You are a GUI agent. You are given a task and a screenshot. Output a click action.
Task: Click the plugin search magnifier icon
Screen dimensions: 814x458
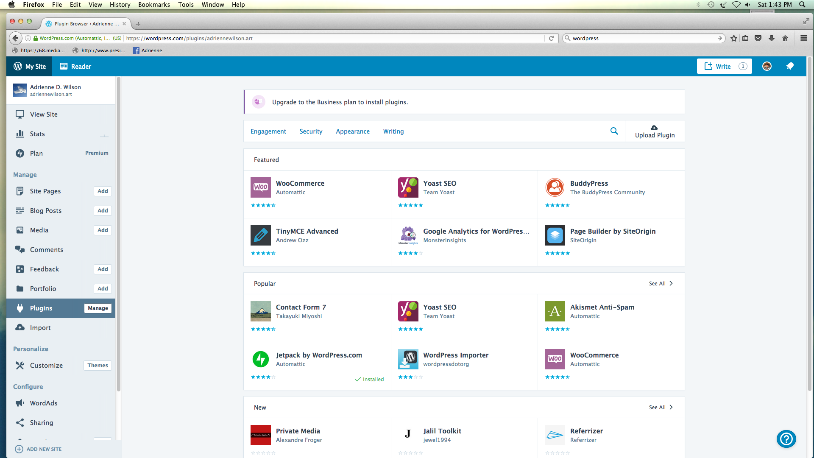(614, 131)
